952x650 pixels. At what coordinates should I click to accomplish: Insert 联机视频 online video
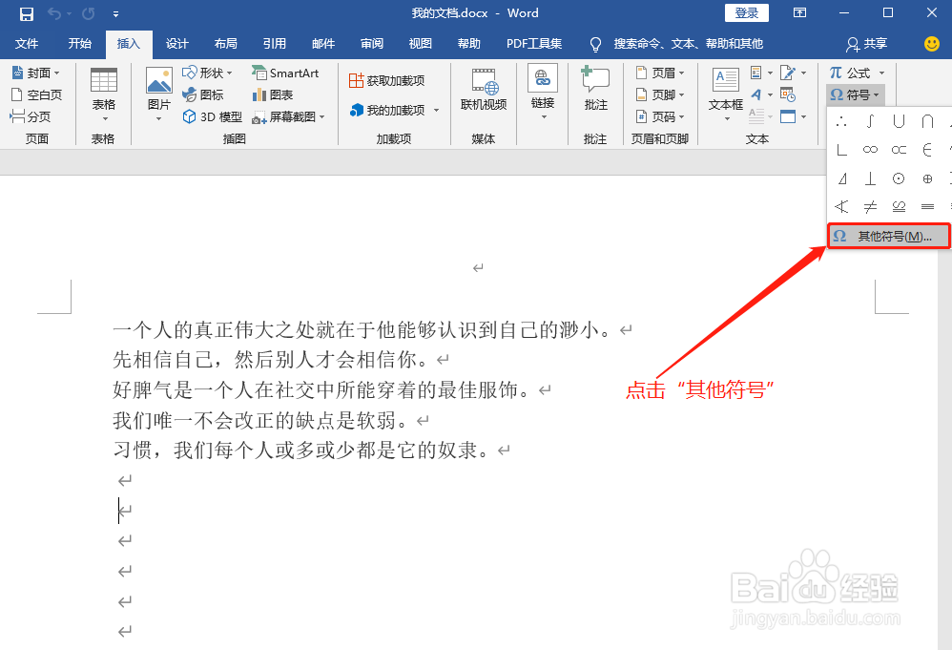click(484, 90)
